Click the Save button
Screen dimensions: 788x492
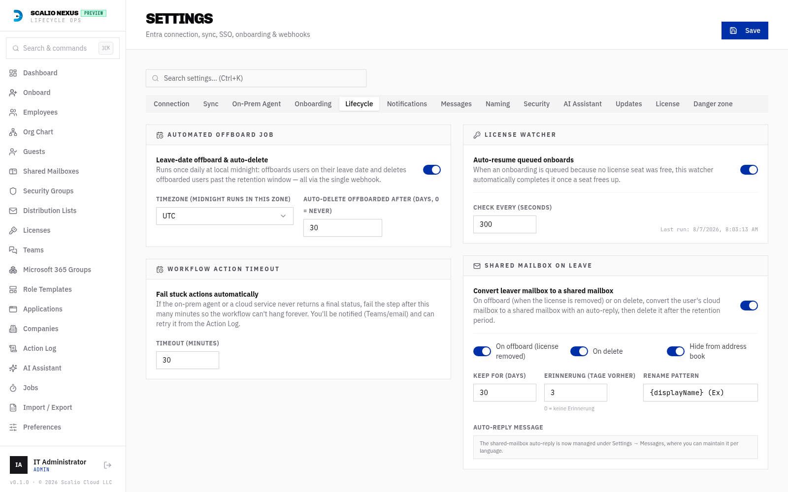click(745, 31)
